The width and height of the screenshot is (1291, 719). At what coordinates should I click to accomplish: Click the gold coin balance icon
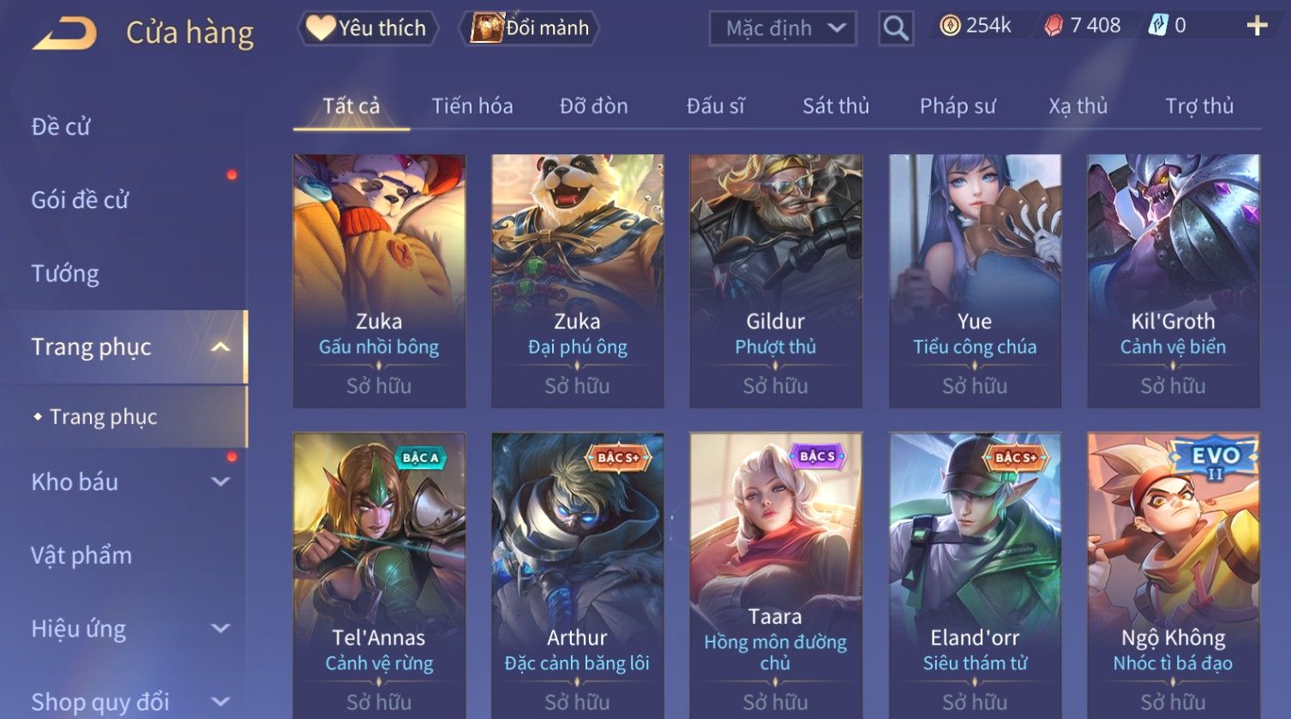[x=950, y=26]
